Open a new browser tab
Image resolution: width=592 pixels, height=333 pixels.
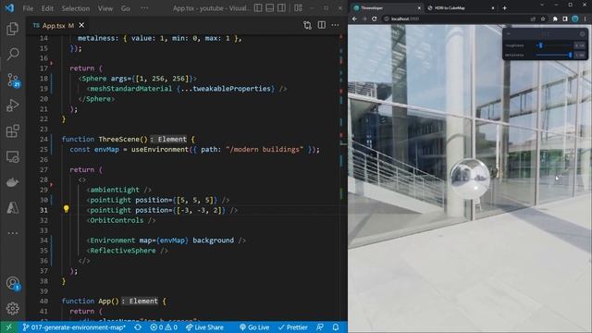coord(504,8)
